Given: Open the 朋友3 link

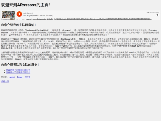Looking at the screenshot, I should (27, 77).
